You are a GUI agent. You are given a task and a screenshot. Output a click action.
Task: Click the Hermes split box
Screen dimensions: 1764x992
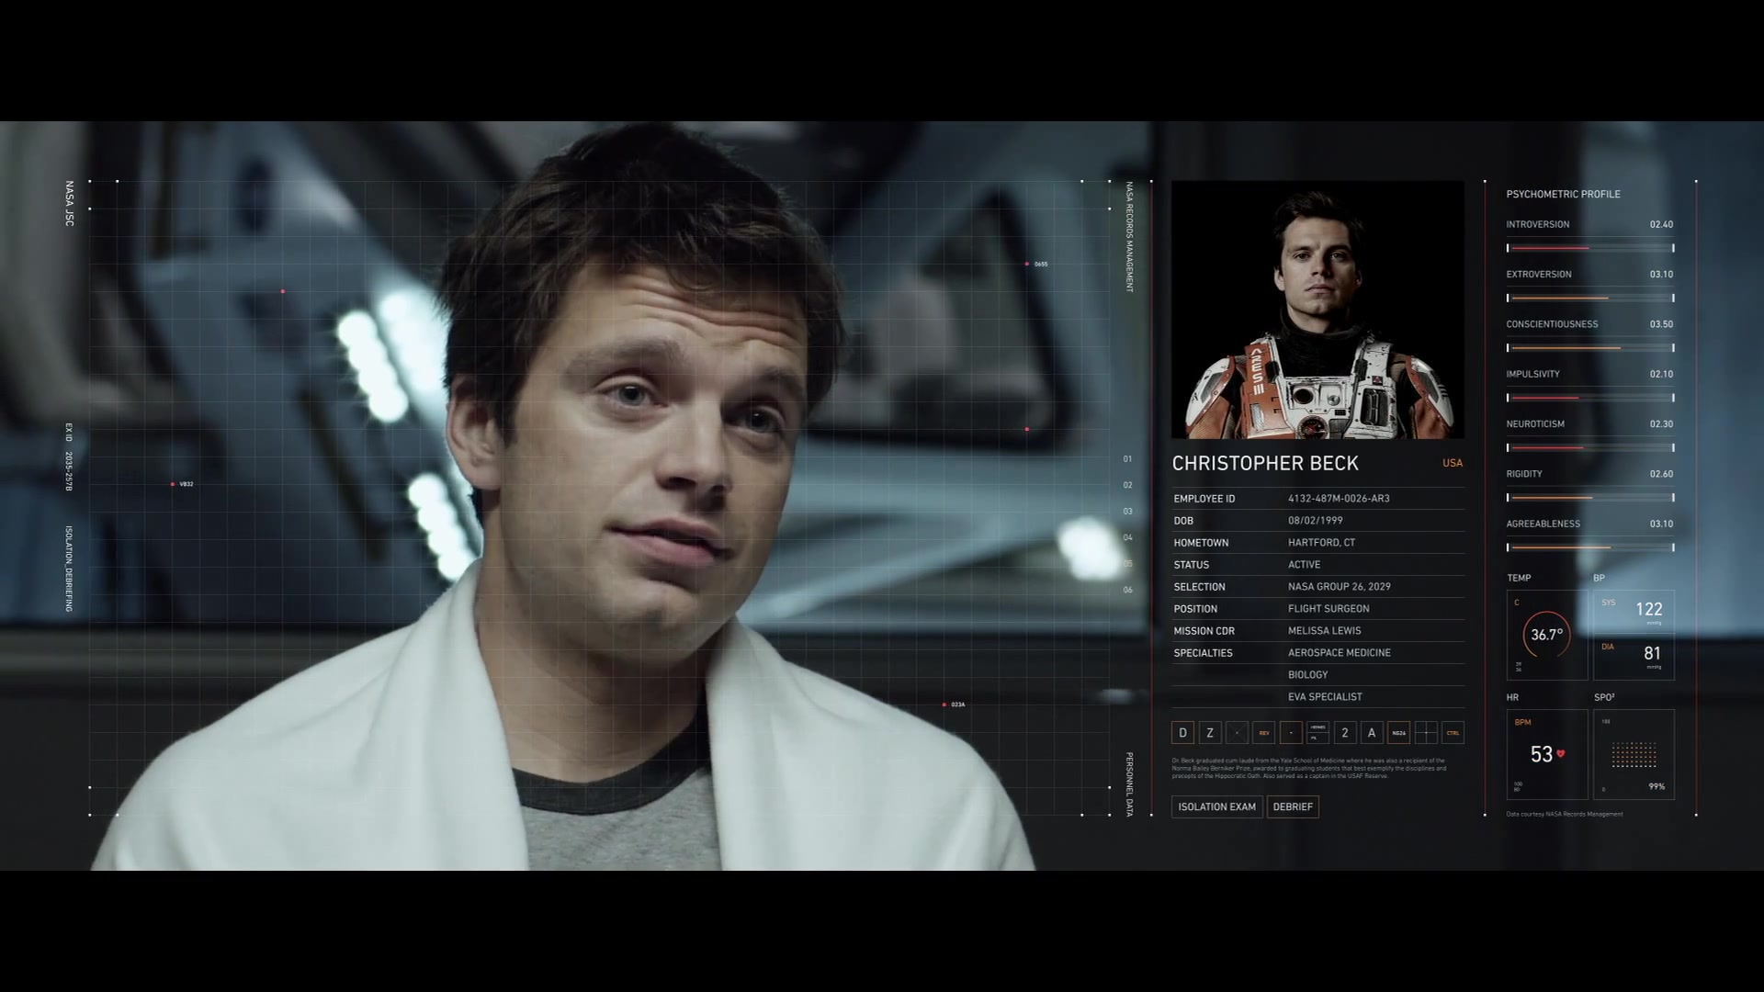[1317, 733]
